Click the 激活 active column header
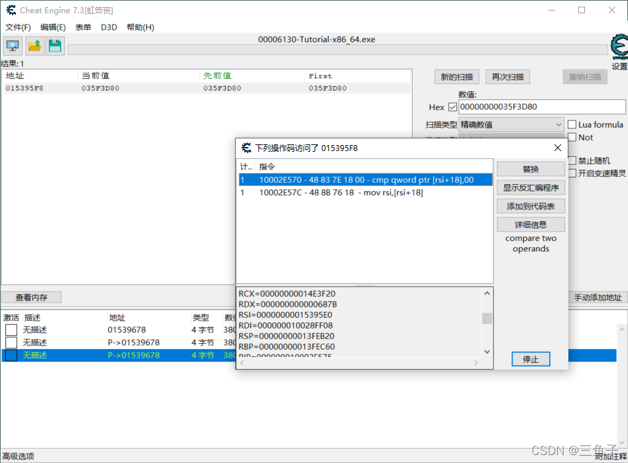The image size is (628, 463). coord(11,318)
